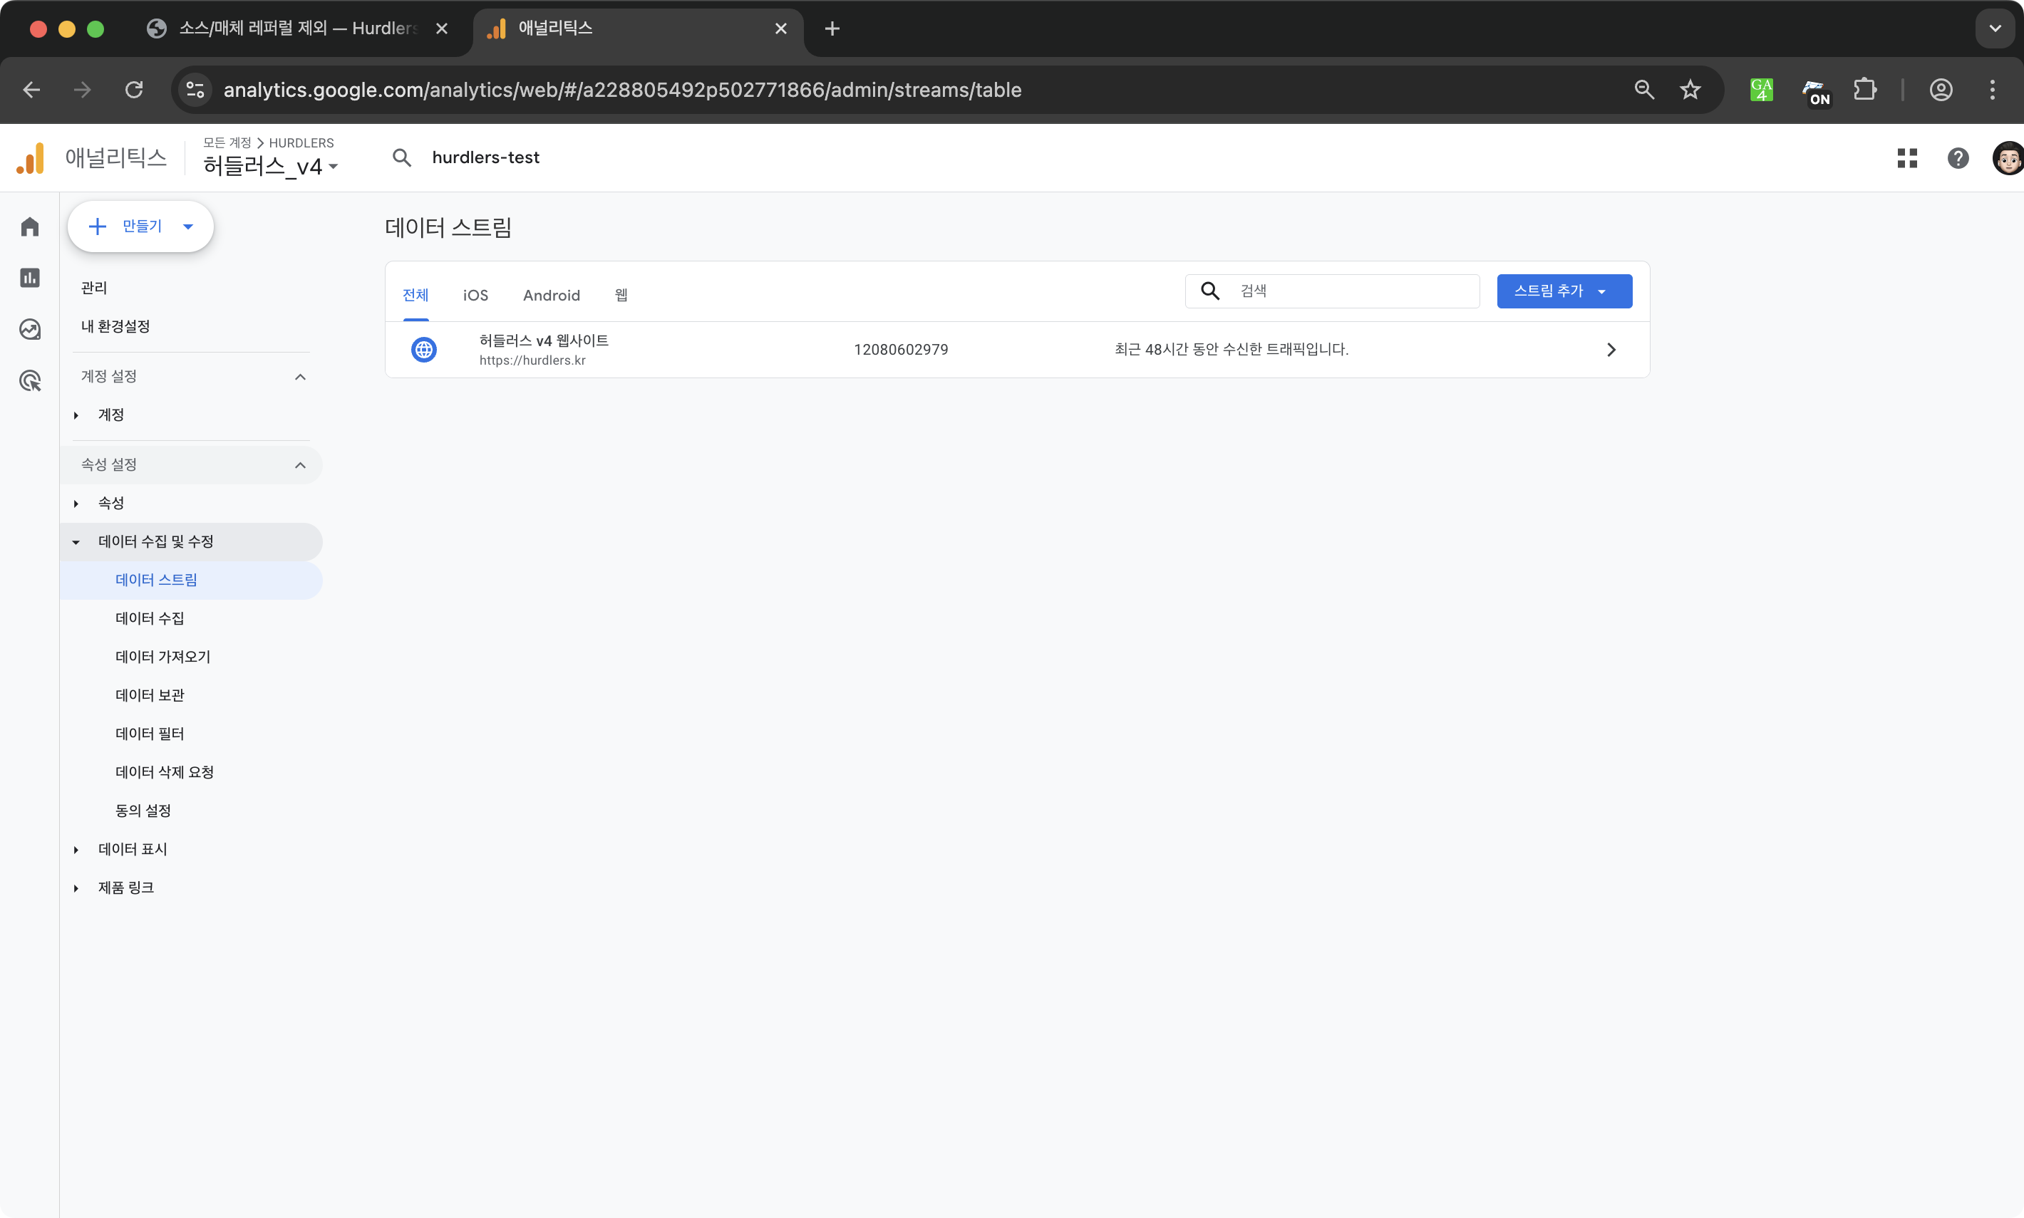The height and width of the screenshot is (1218, 2024).
Task: Click the site information icon in address bar
Action: 195,90
